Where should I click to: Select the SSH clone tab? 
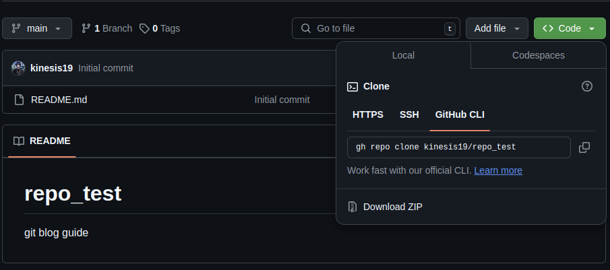(409, 114)
